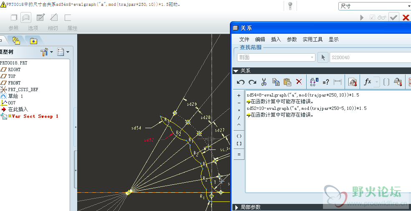Click the traffic-light regeneration icon
Viewport: 411px width, 211px height.
(x=290, y=6)
